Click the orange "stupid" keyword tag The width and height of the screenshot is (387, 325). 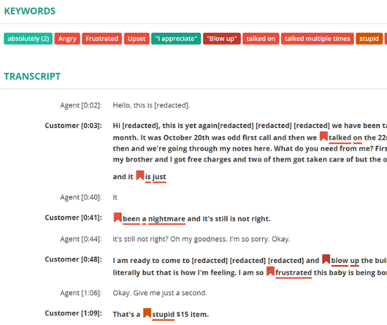coord(369,39)
